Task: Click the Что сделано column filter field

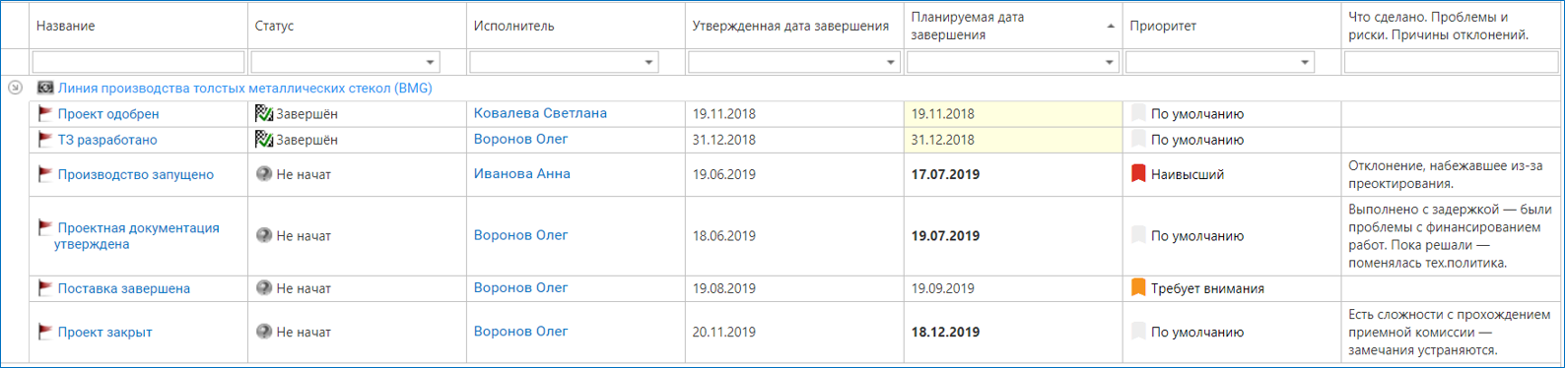Action: 1452,62
